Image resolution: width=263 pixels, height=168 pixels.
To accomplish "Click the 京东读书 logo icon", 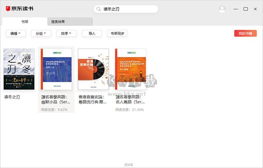I will click(x=8, y=9).
